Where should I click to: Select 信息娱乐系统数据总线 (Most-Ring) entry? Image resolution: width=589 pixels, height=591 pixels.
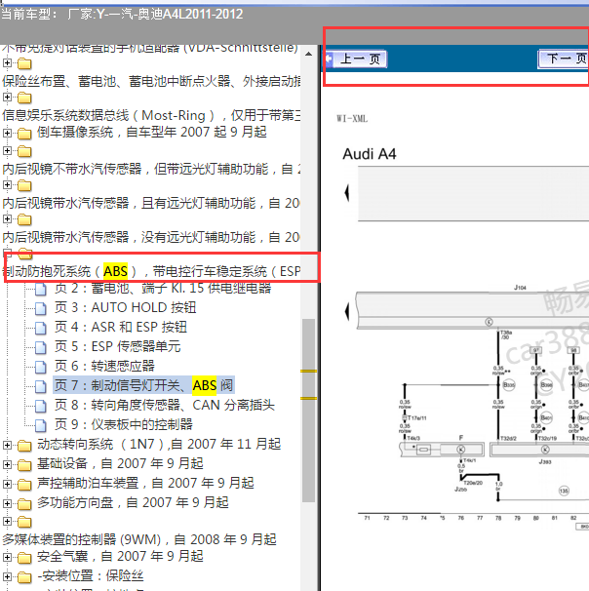[151, 115]
